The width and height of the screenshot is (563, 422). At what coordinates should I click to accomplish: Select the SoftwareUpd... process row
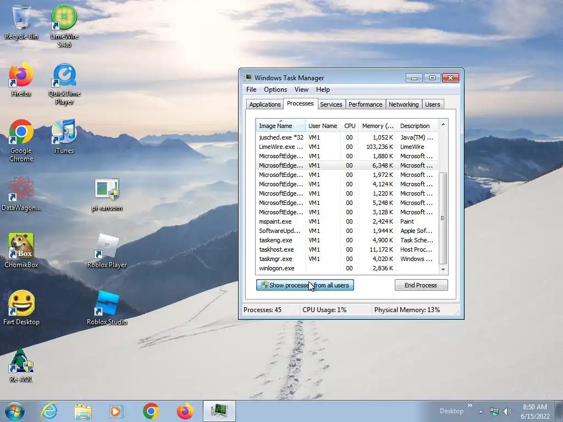coord(347,231)
